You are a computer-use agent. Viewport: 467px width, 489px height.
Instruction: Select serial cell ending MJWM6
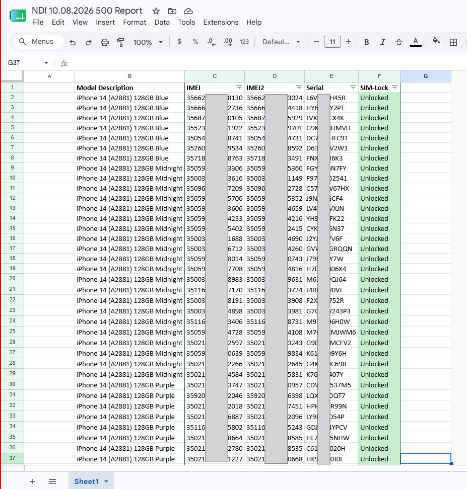pos(331,333)
